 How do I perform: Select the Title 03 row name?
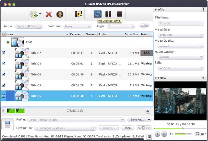[36, 64]
